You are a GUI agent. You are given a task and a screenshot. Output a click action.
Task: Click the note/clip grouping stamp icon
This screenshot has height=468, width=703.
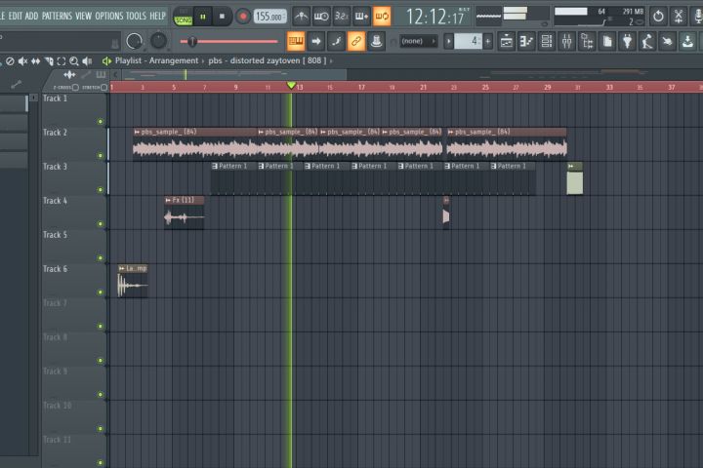point(376,41)
